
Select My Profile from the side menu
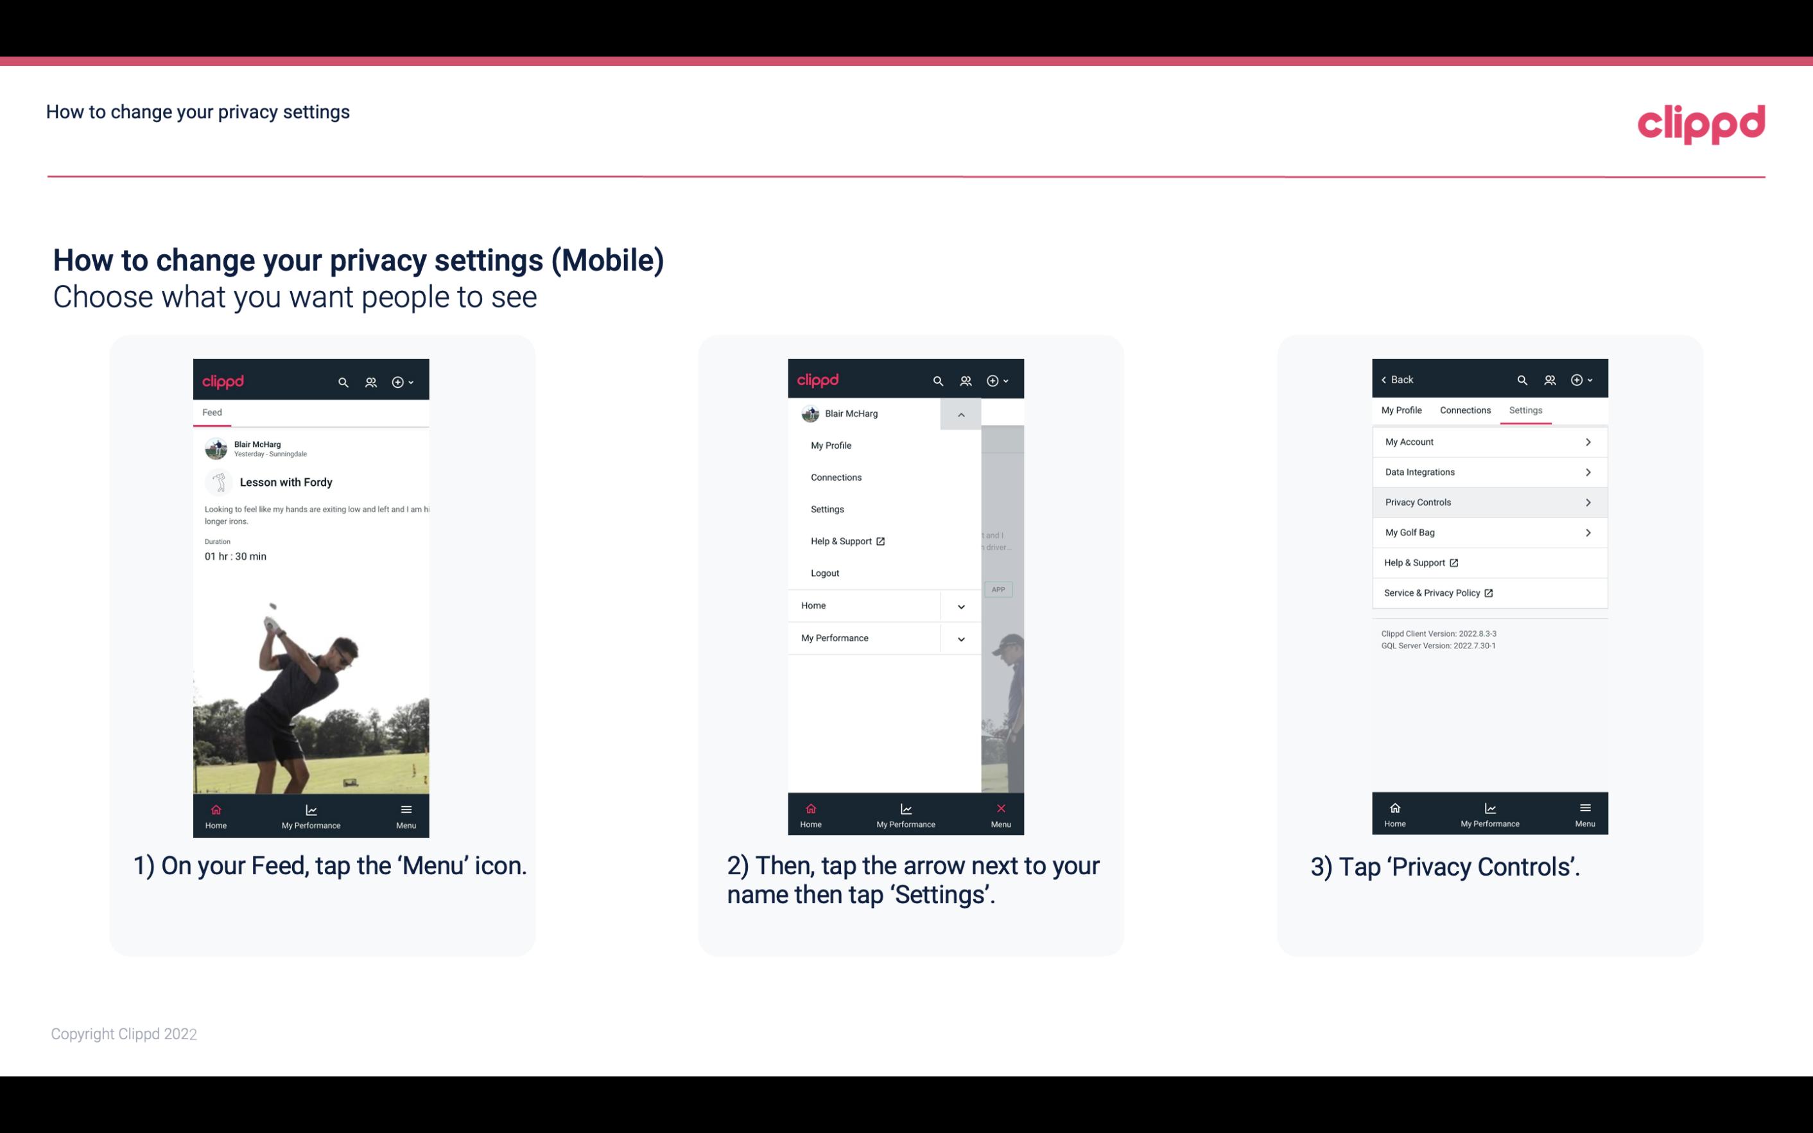831,445
